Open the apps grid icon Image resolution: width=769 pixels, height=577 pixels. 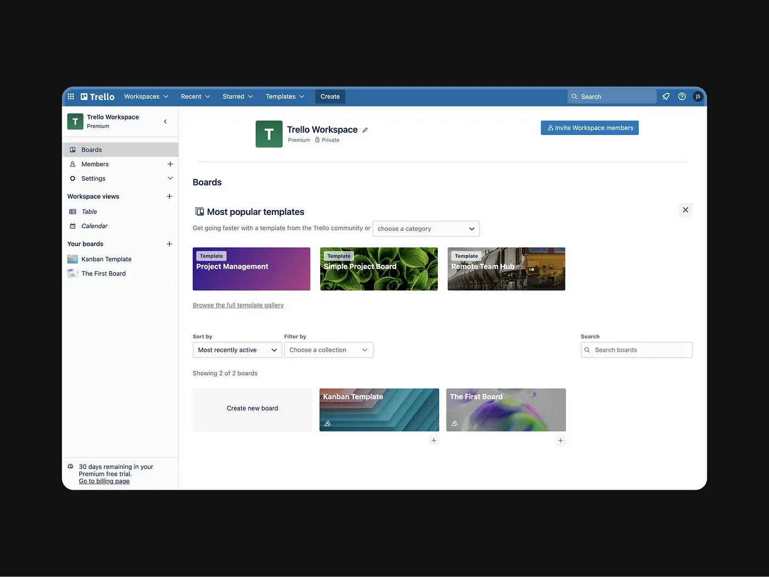pos(71,96)
